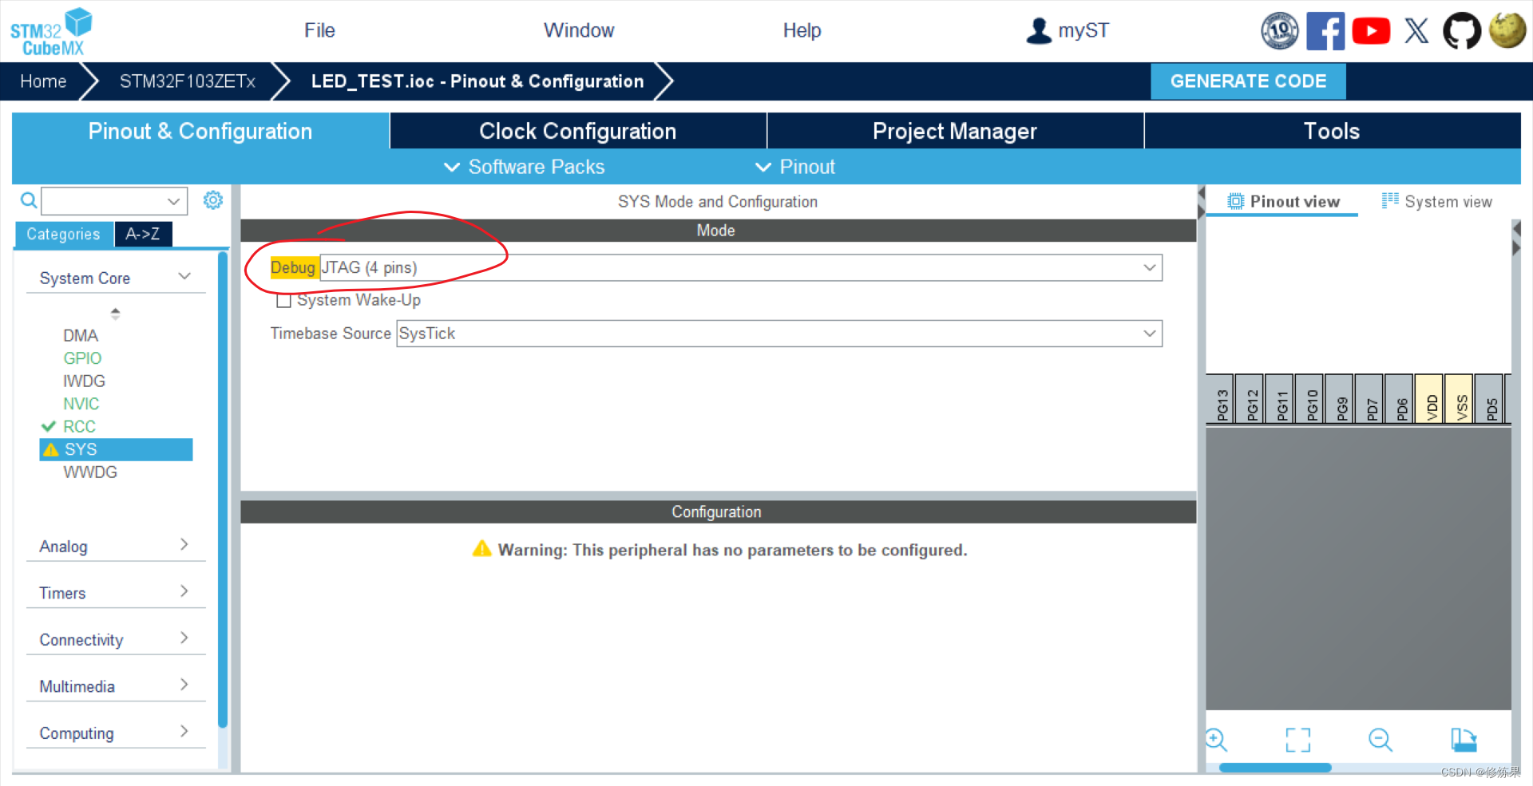This screenshot has width=1533, height=786.
Task: Click the PG10 pin on the chip
Action: (1311, 399)
